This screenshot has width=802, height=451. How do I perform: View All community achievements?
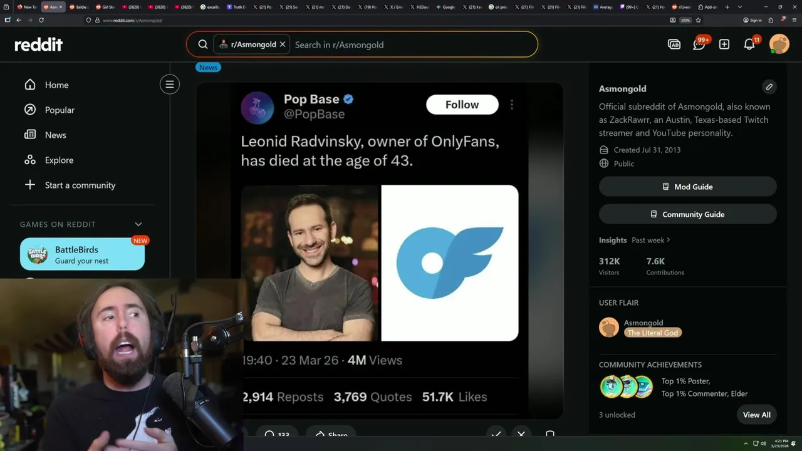(x=757, y=415)
